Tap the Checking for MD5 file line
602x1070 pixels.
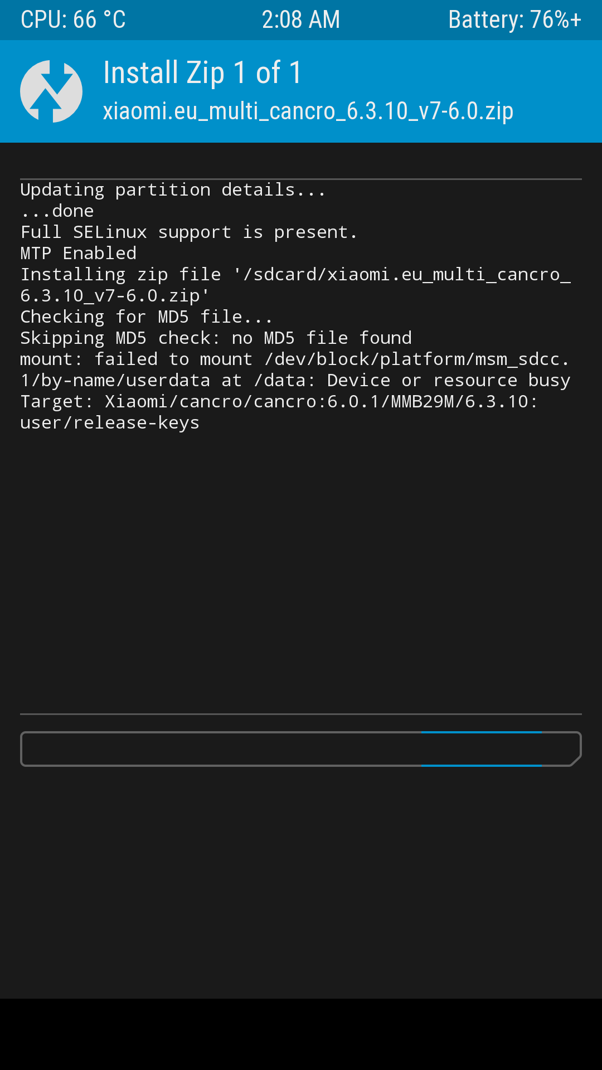[x=146, y=317]
